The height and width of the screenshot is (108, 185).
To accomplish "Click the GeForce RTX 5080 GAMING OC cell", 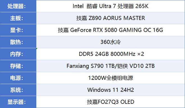I will point(110,30).
